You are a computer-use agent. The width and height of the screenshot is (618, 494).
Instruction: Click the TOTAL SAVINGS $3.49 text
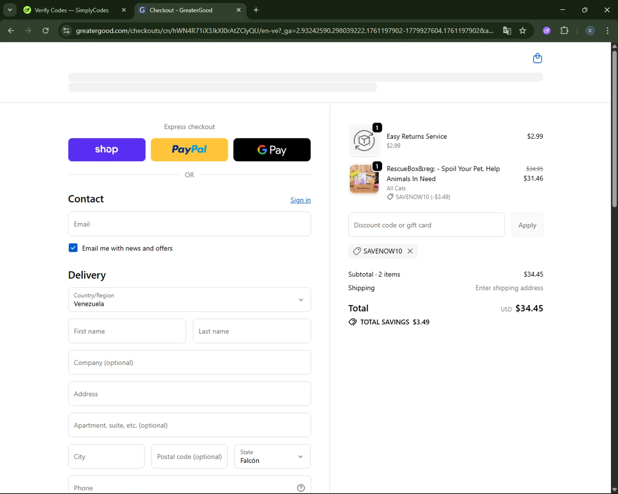[395, 322]
